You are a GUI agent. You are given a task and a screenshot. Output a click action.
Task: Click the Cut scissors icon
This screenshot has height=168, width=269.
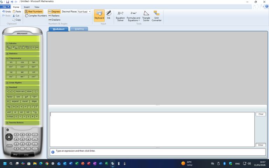(14, 16)
